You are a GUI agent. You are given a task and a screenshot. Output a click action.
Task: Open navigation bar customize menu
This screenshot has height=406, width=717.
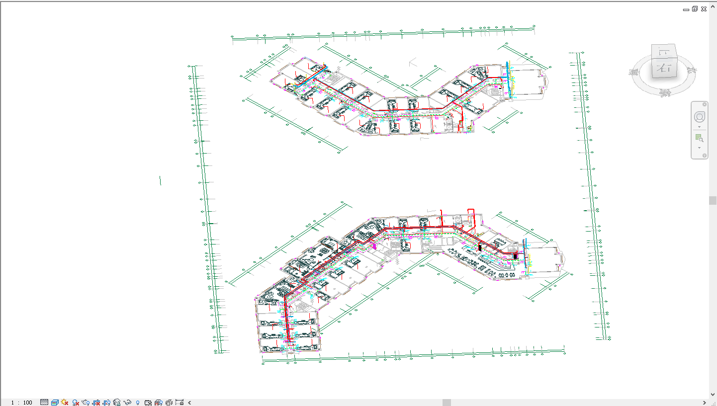705,156
